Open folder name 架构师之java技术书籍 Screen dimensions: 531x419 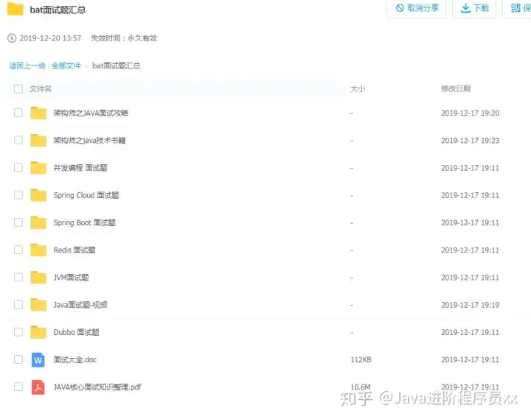click(89, 141)
